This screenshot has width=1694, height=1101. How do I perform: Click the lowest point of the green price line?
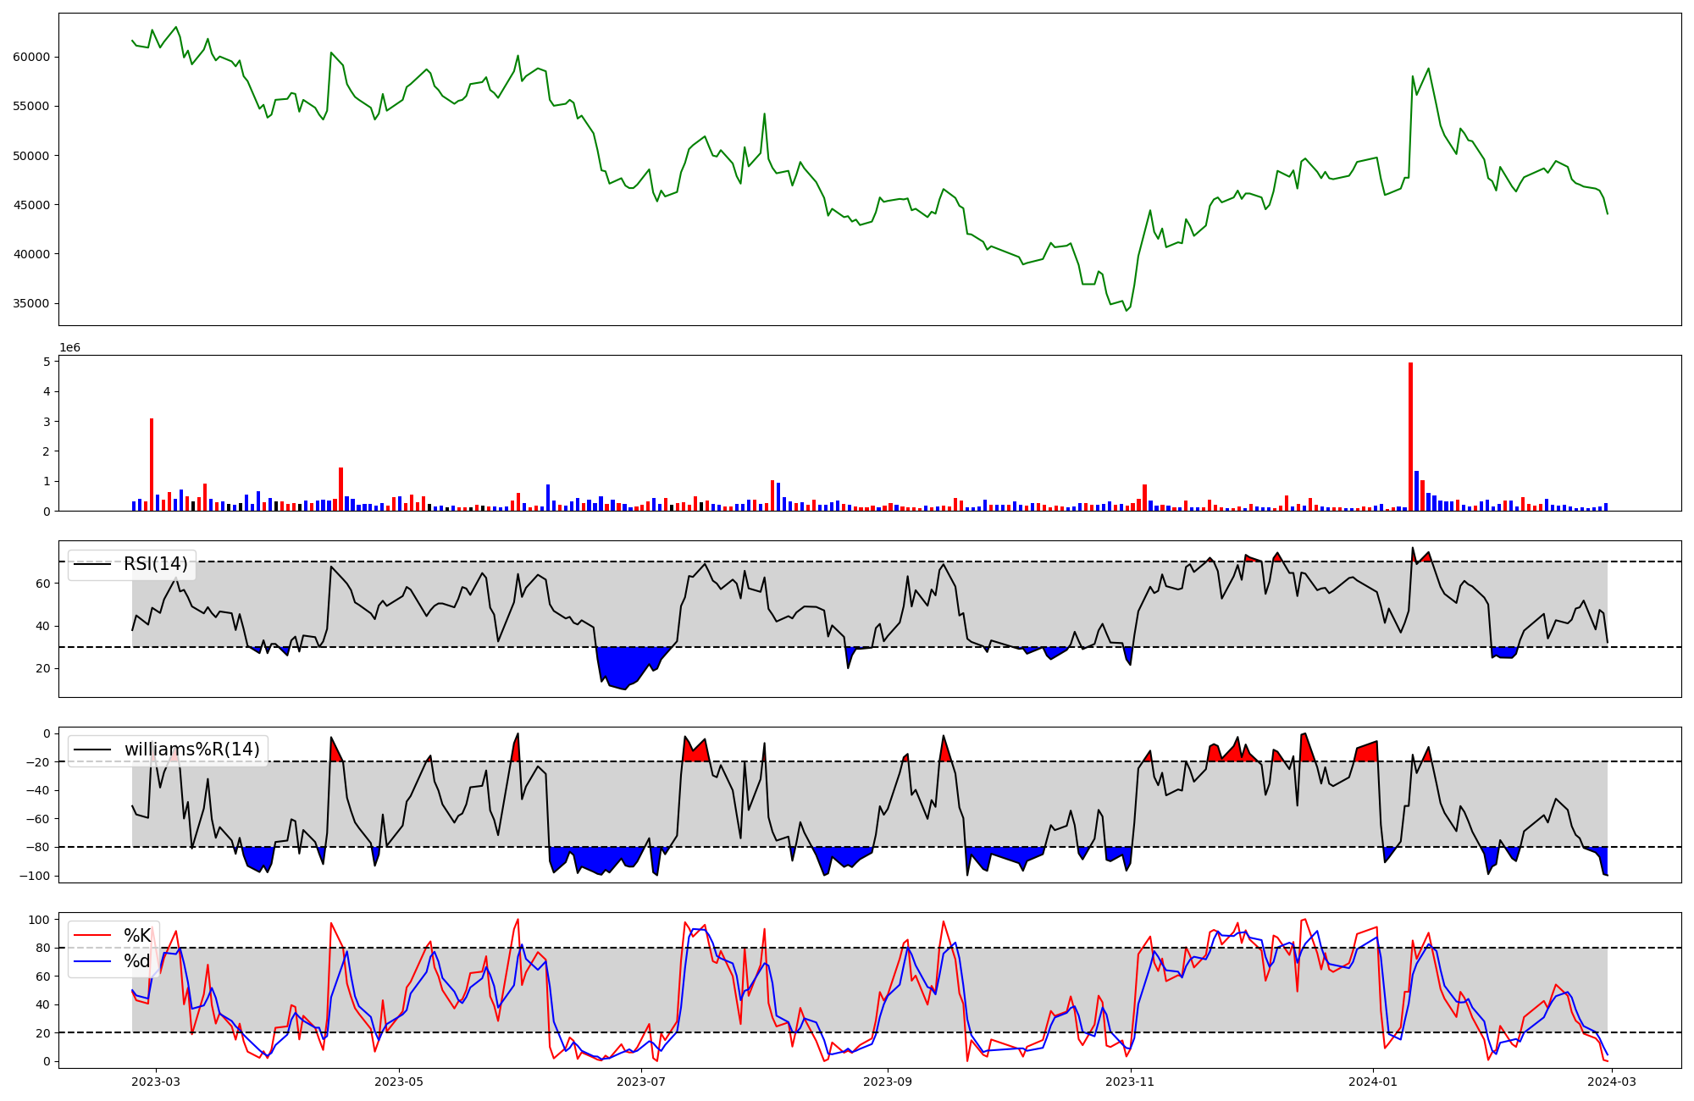point(1126,310)
